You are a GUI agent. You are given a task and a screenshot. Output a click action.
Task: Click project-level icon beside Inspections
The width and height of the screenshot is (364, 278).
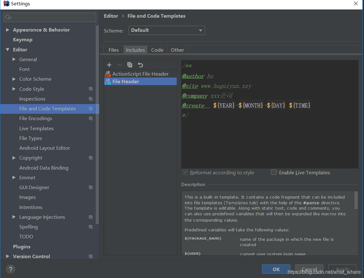pos(91,99)
